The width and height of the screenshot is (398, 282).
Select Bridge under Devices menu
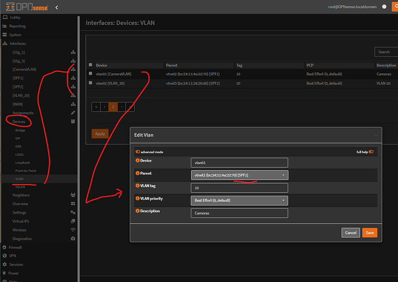(x=20, y=130)
